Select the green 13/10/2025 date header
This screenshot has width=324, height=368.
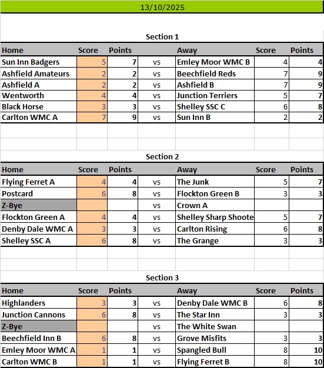pyautogui.click(x=162, y=7)
